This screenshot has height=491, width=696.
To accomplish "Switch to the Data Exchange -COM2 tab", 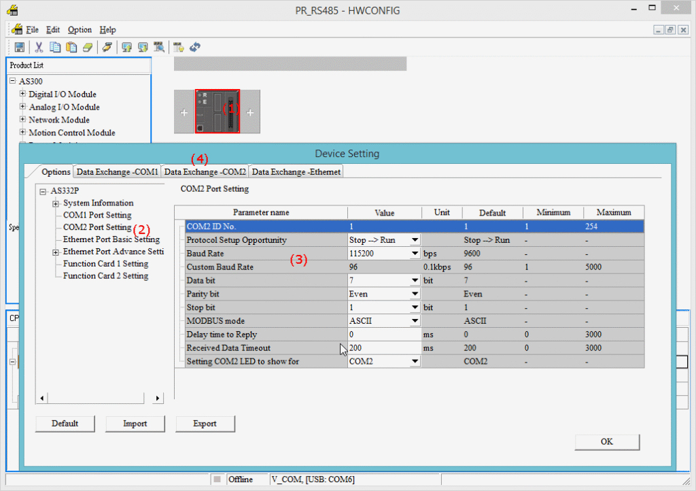I will click(205, 171).
